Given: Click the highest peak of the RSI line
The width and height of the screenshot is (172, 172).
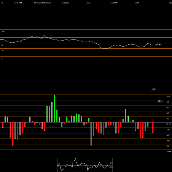Looking at the screenshot, I should pos(44,35).
